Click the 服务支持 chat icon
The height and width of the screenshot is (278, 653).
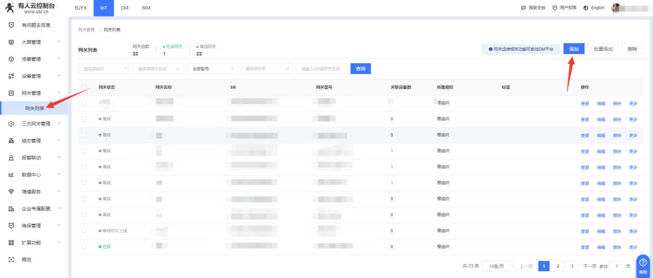524,8
